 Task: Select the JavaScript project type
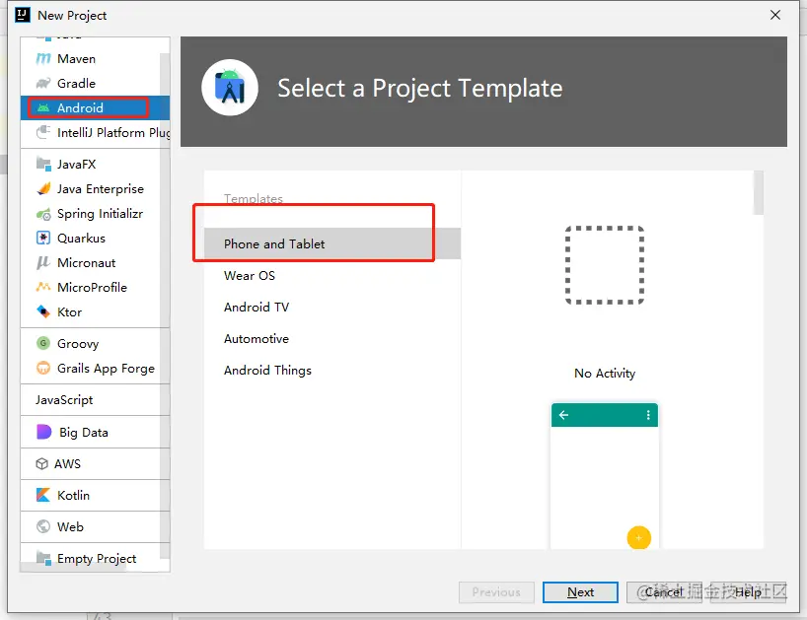point(64,400)
